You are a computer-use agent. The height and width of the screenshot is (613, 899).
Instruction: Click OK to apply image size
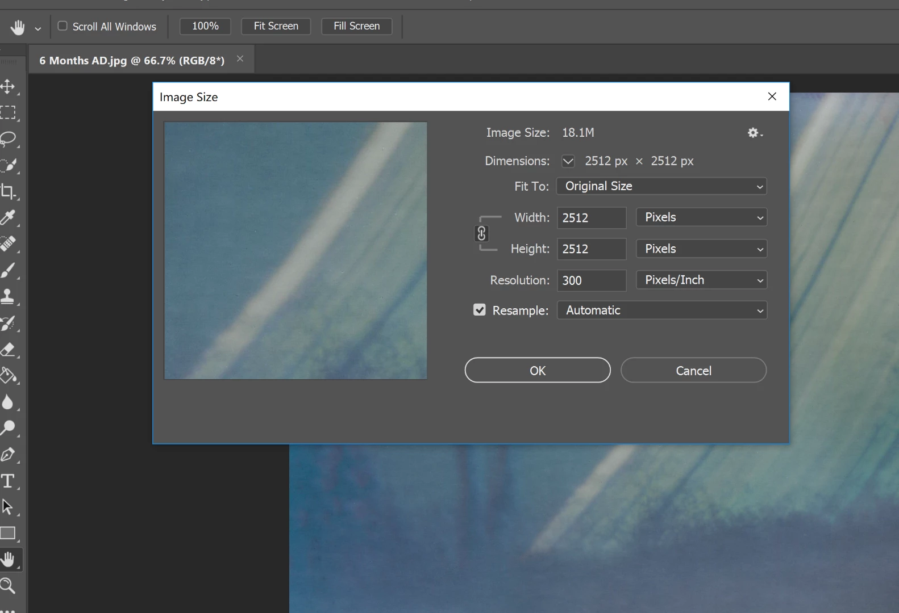(x=538, y=370)
